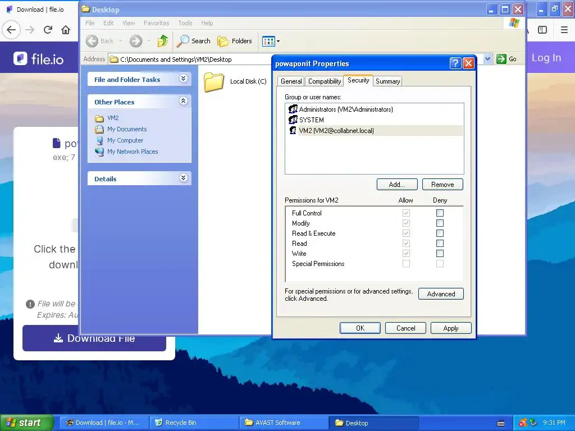Click the file.io logo
Screen dimensions: 575x431
39,58
